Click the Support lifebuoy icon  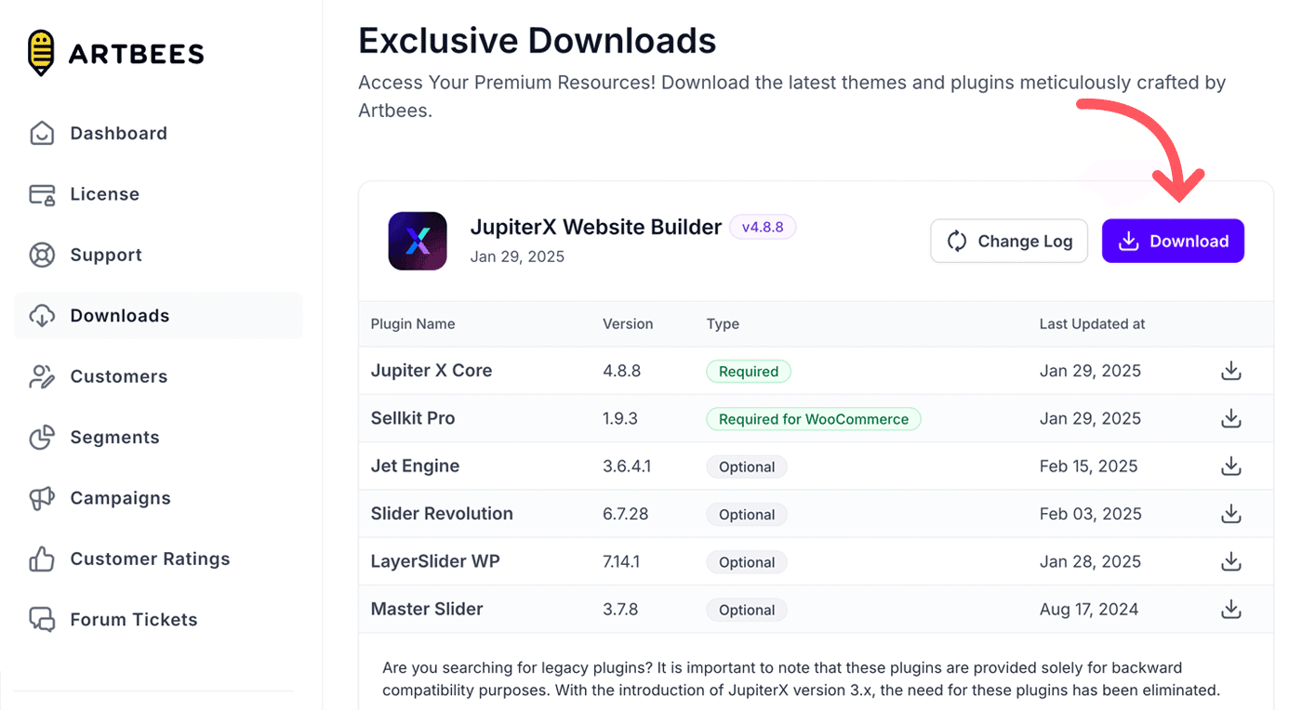click(x=42, y=255)
